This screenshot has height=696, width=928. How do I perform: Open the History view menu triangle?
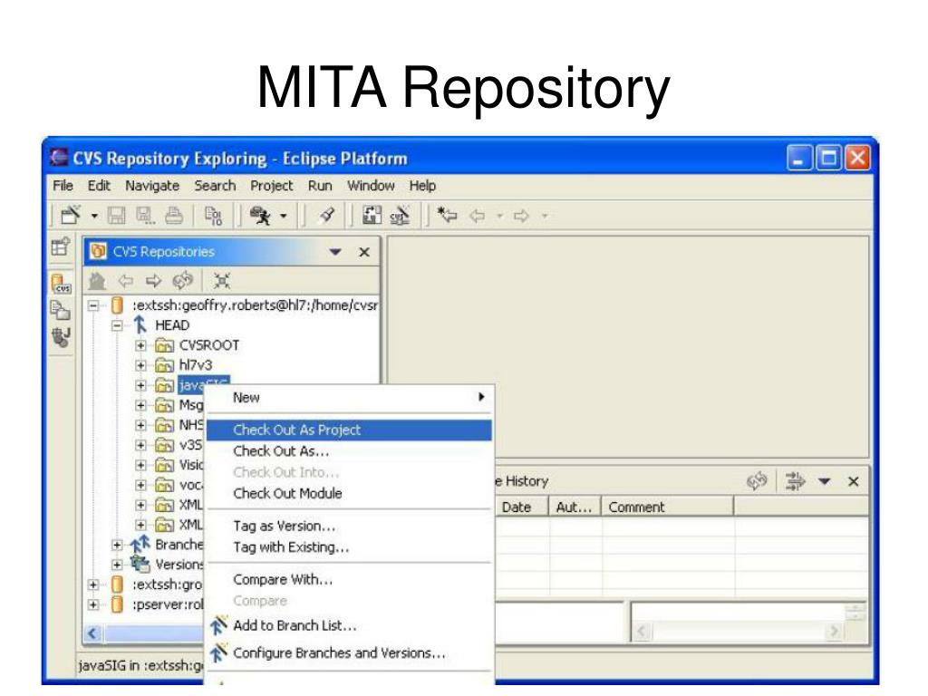coord(825,482)
